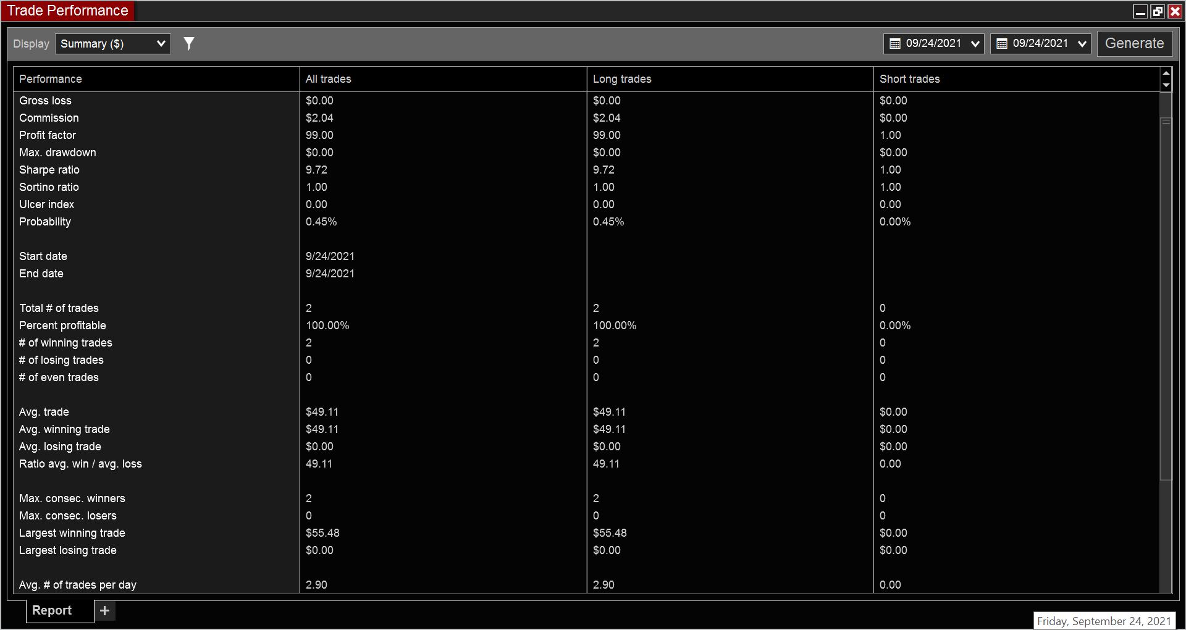The width and height of the screenshot is (1186, 630).
Task: Click All trades Commission value $2.04
Action: click(x=319, y=118)
